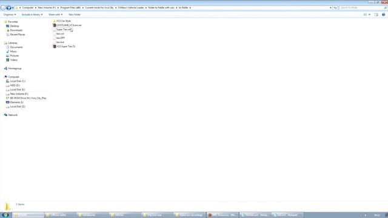The height and width of the screenshot is (218, 388).
Task: Change the view with the views icon
Action: pos(365,15)
